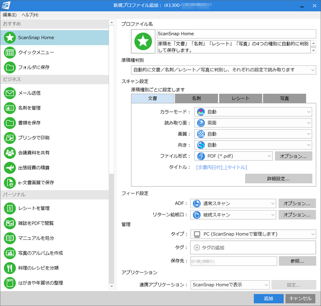Switch to the 写真 tab
This screenshot has height=306, width=321.
(x=284, y=98)
